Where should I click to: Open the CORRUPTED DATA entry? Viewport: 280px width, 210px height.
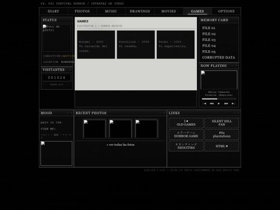click(x=218, y=58)
